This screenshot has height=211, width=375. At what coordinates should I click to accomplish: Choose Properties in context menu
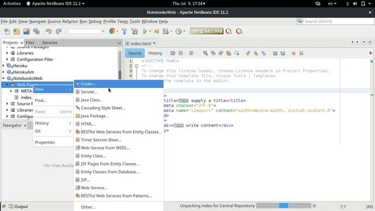(x=53, y=142)
